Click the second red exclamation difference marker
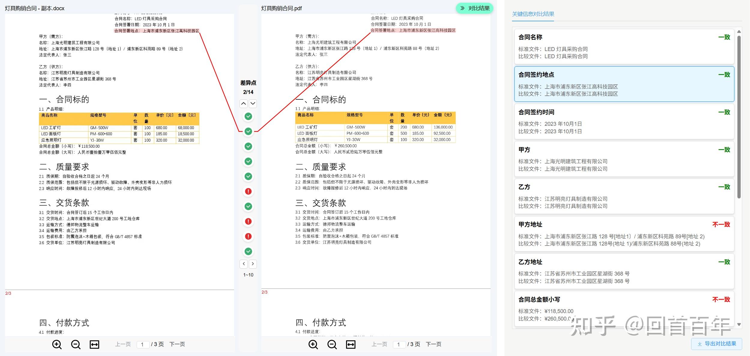The image size is (750, 356). click(x=248, y=221)
